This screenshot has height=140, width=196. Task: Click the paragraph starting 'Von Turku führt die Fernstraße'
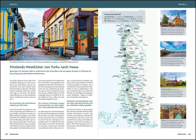(23, 90)
